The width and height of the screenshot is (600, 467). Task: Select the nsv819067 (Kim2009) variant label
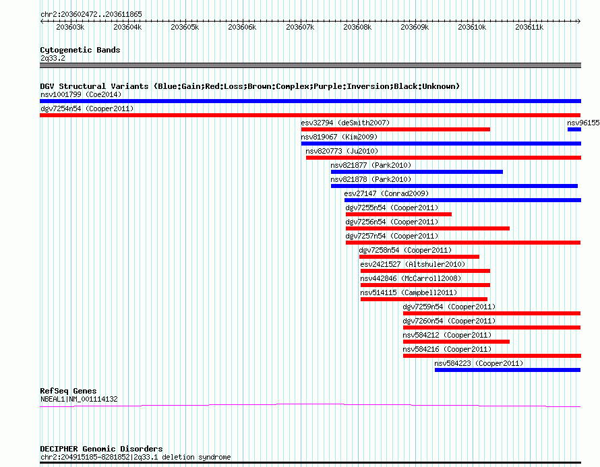tap(339, 137)
